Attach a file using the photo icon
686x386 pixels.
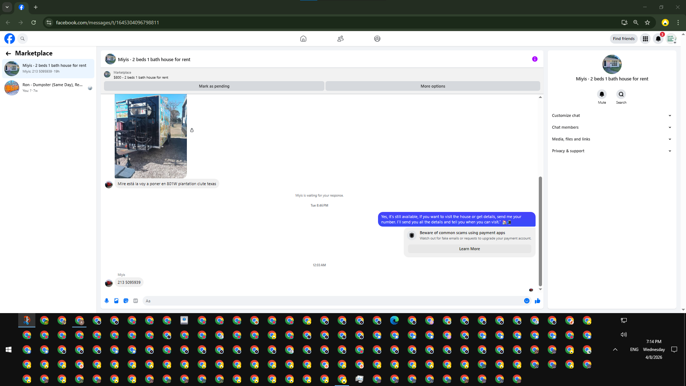pos(116,301)
